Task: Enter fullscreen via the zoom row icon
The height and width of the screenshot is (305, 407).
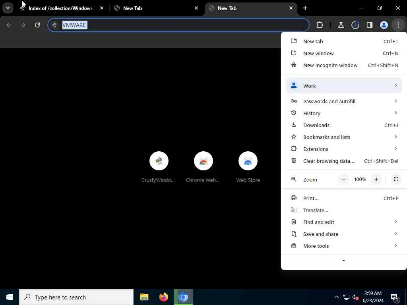Action: [x=396, y=179]
